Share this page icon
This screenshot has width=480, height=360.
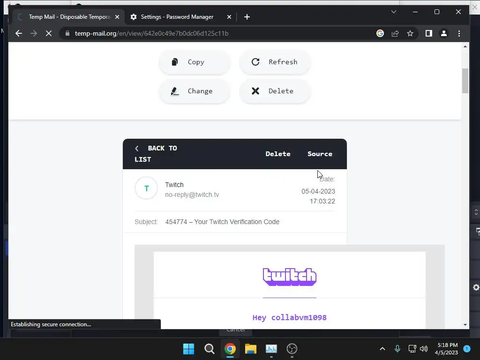click(395, 33)
